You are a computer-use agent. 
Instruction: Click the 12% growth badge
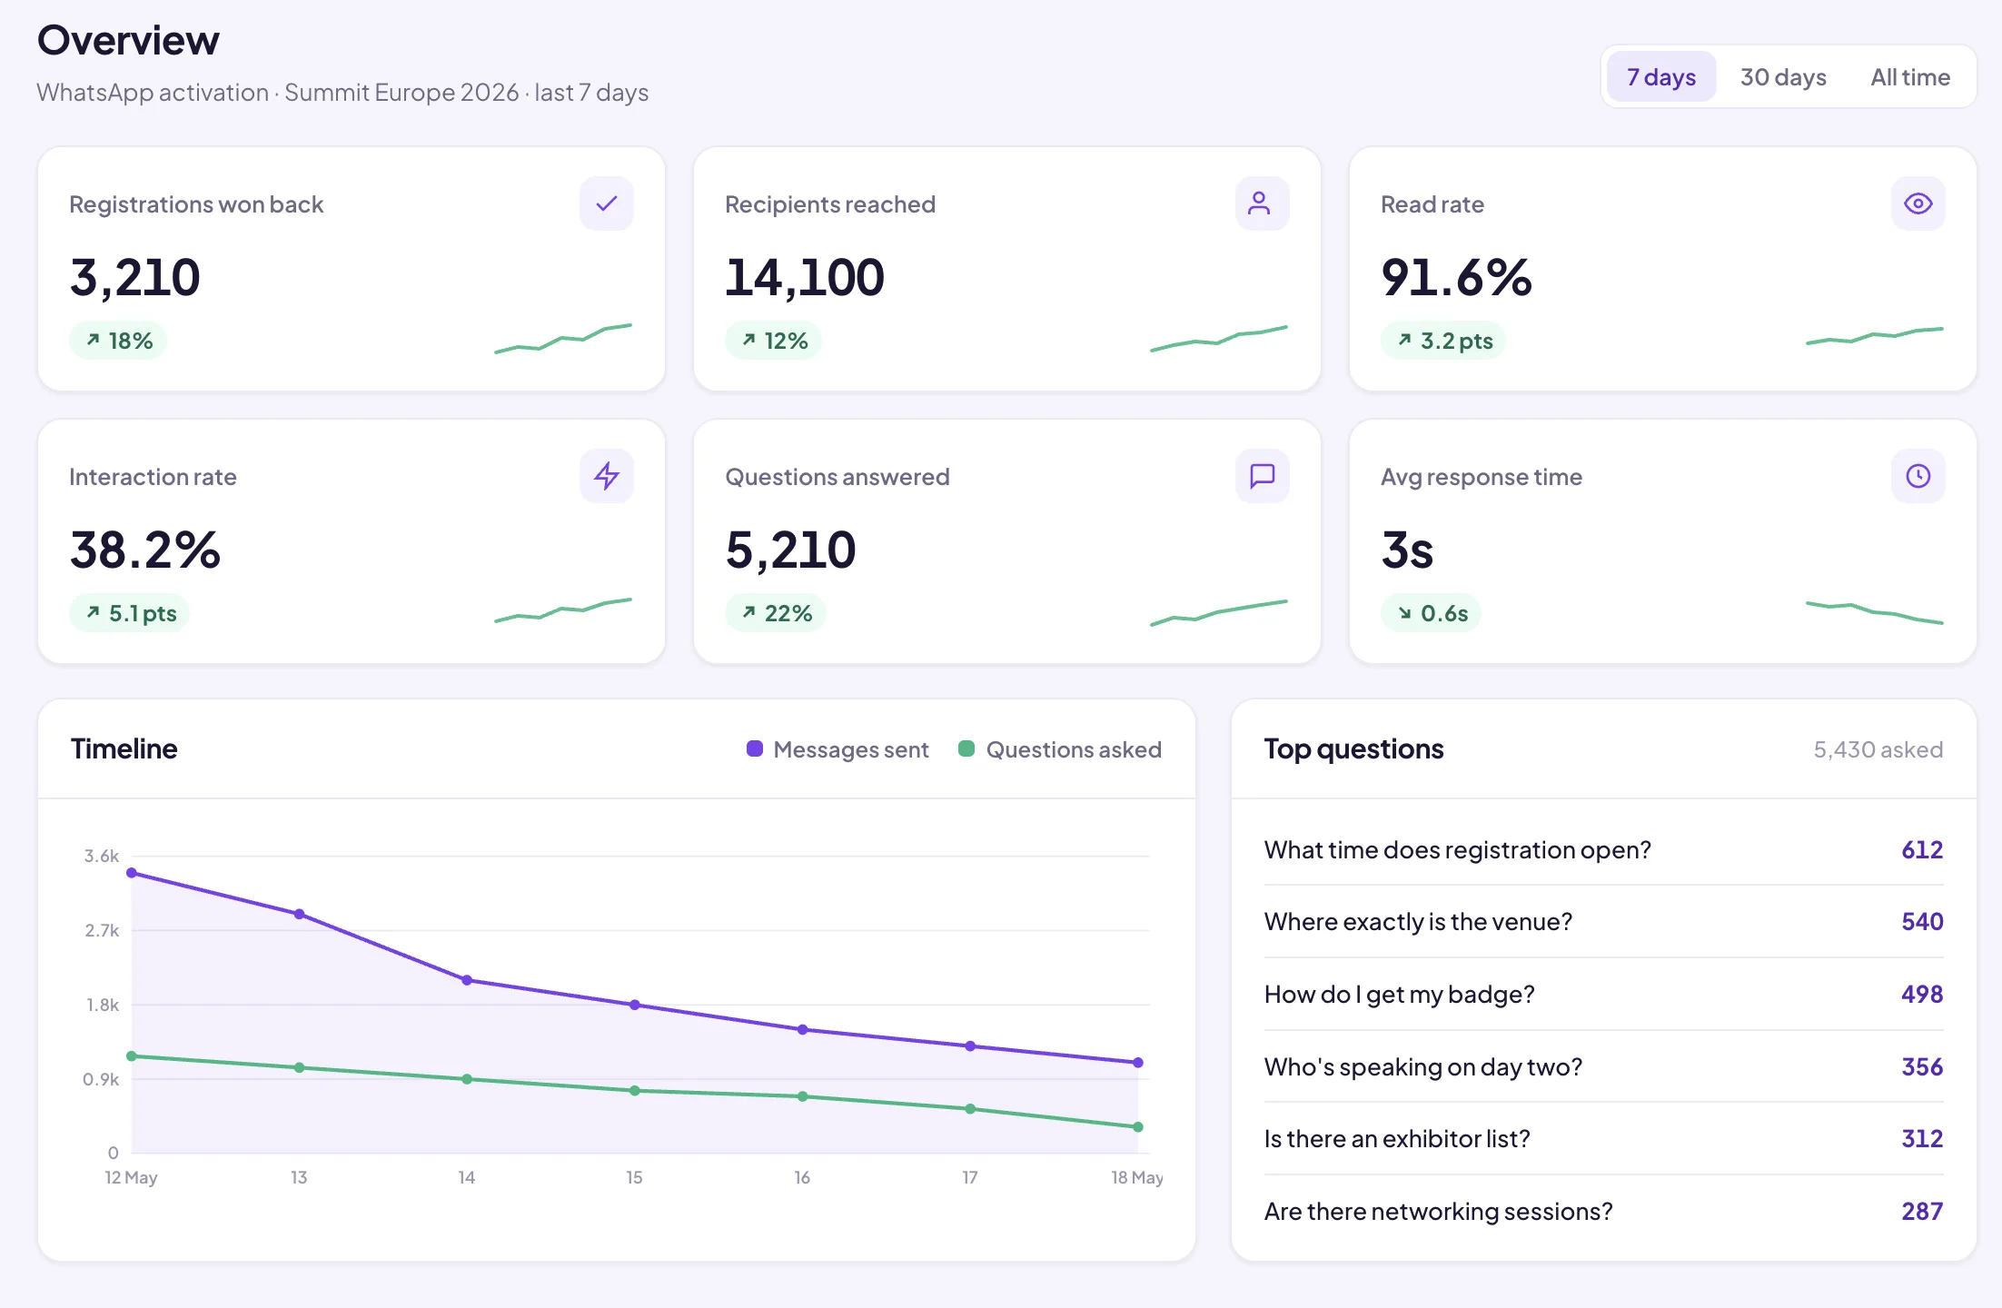[x=774, y=341]
